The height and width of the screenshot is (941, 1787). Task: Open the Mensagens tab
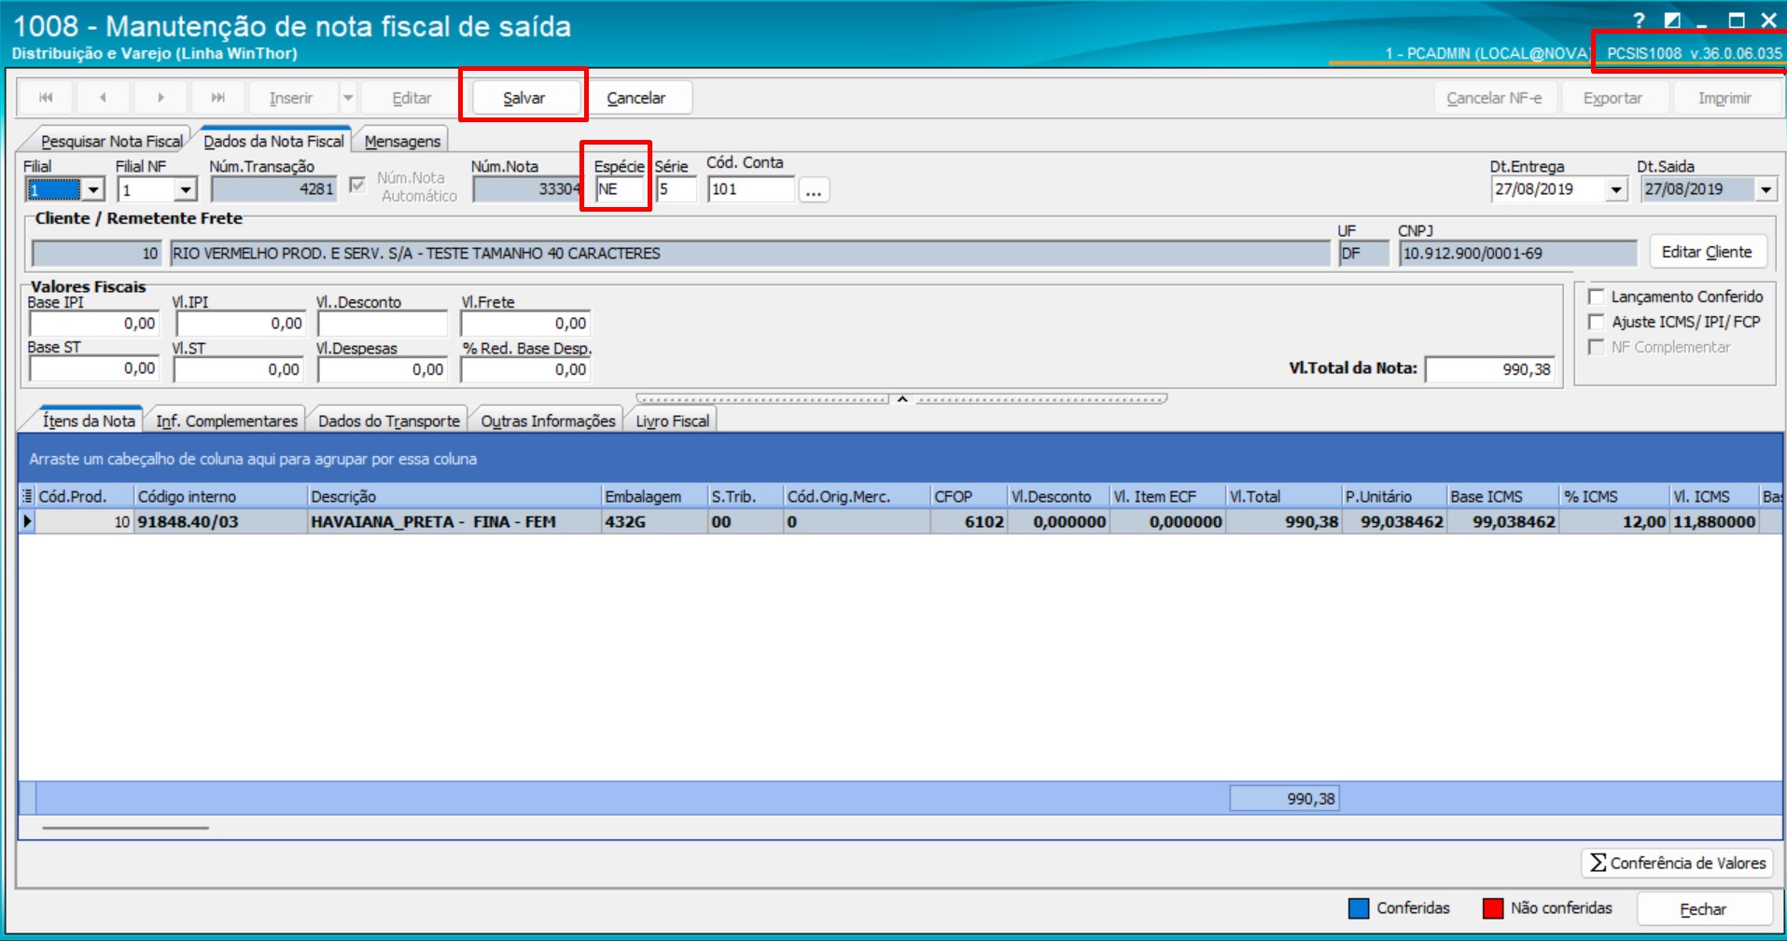[x=402, y=141]
